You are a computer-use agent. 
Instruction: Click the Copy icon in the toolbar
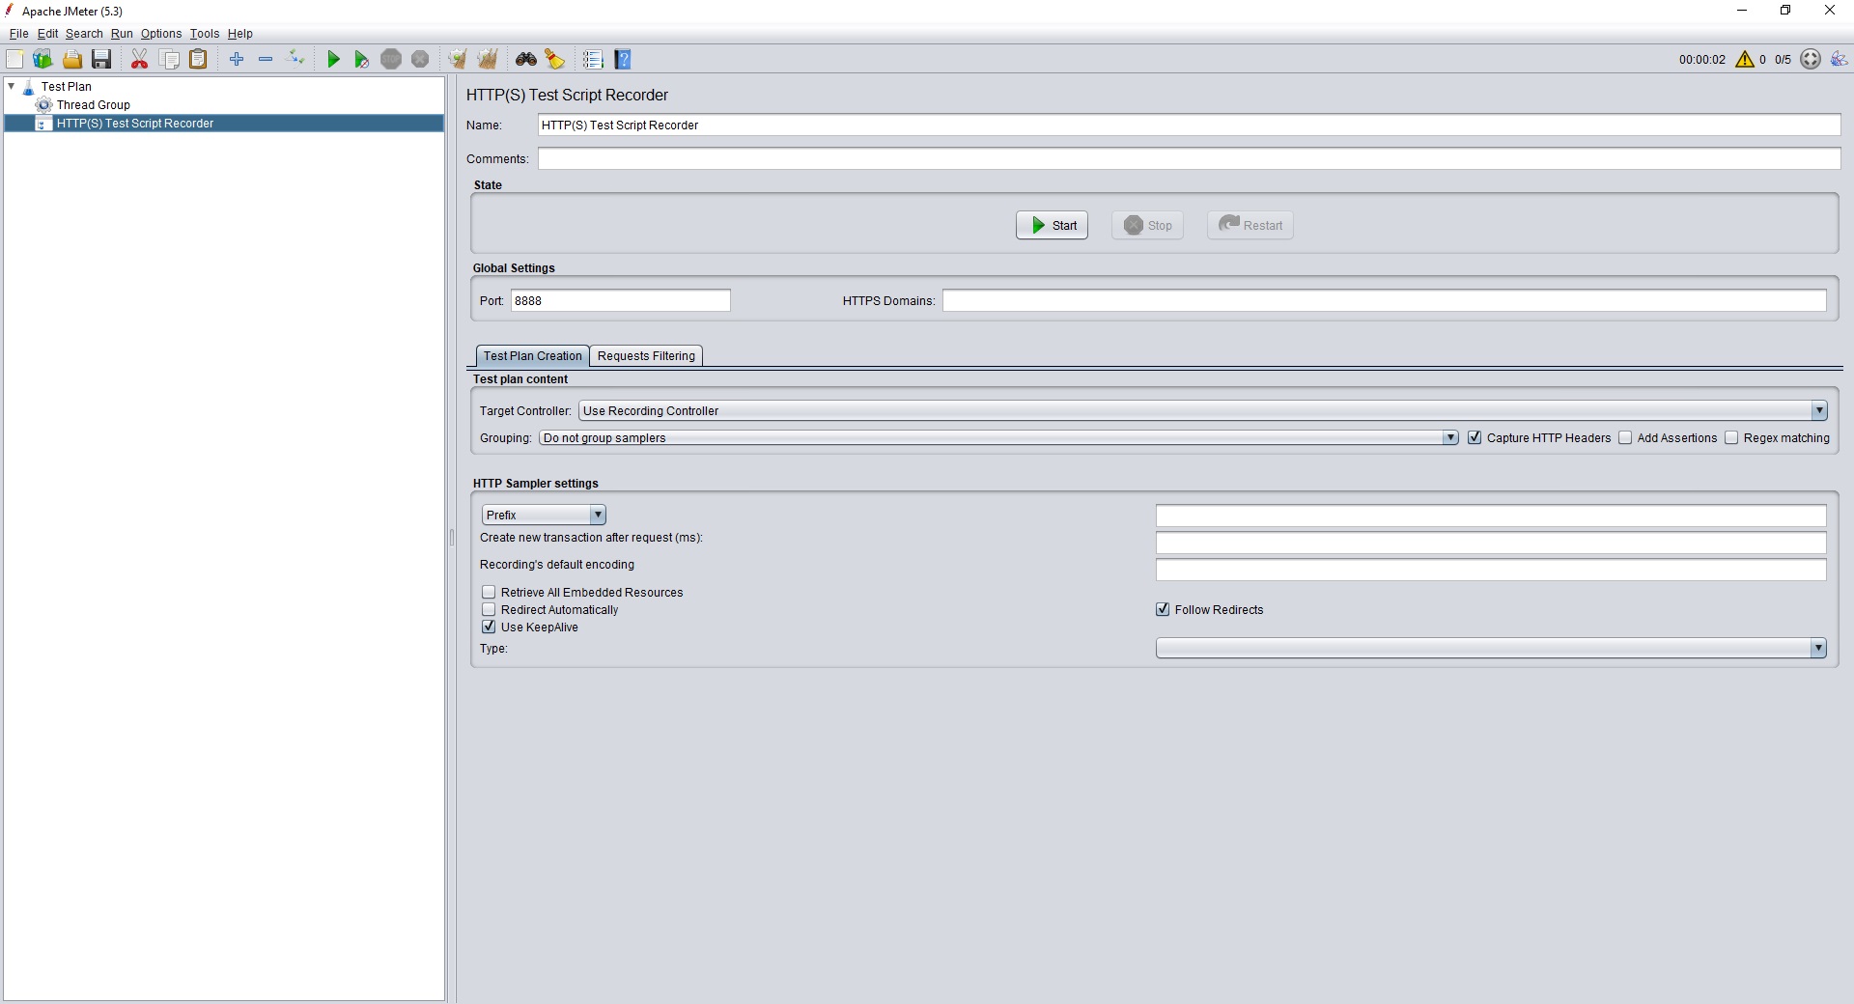(x=170, y=60)
